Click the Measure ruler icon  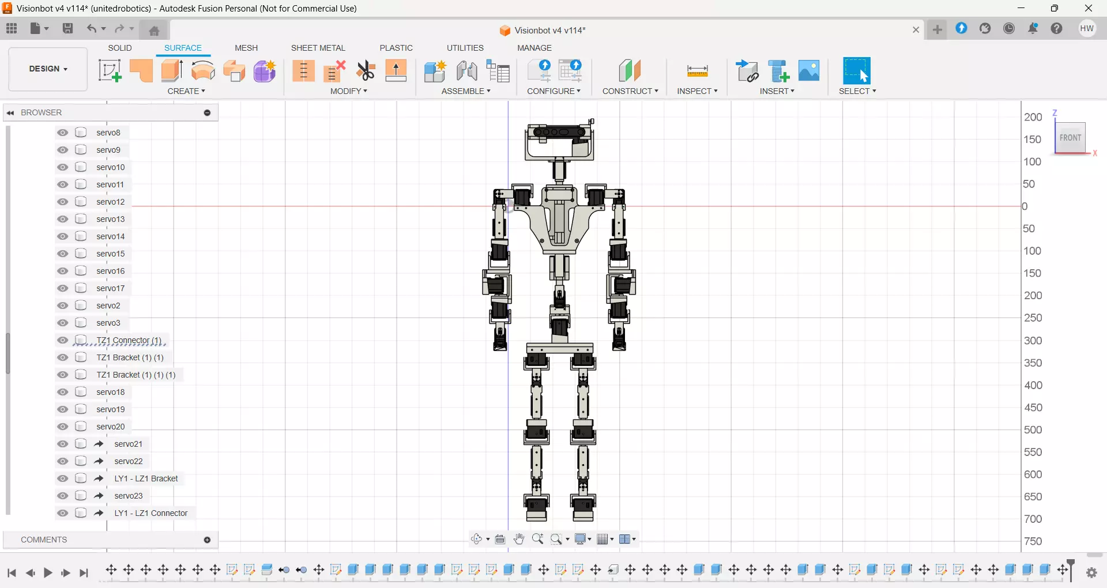click(698, 71)
